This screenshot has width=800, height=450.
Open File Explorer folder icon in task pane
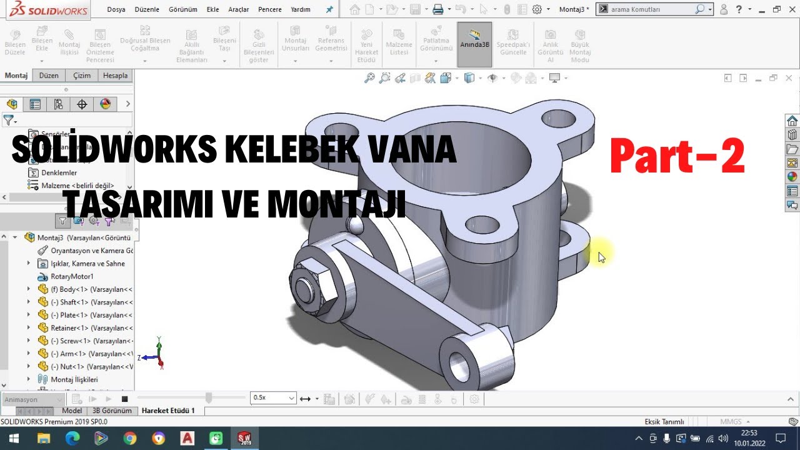(x=792, y=149)
